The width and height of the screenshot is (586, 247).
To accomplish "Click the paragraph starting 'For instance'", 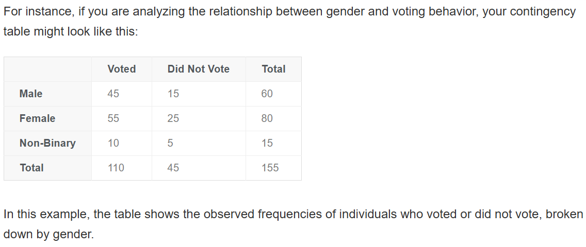I will [289, 22].
